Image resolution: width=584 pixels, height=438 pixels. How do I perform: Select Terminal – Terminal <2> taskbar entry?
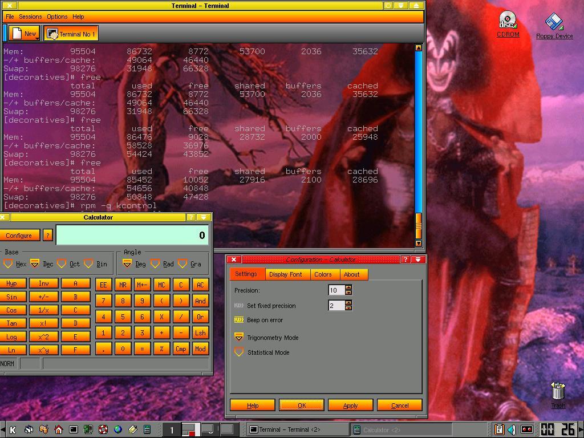point(297,430)
